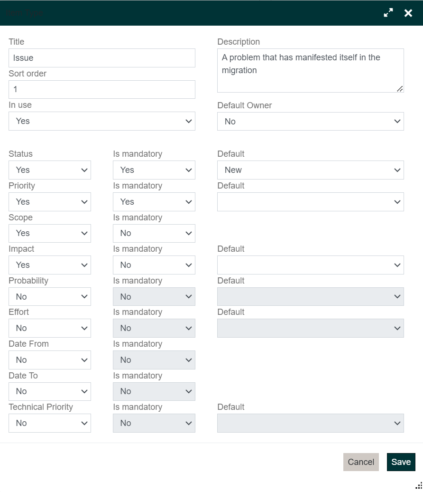423x492 pixels.
Task: Open the Effort Yes/No dropdown
Action: [50, 328]
